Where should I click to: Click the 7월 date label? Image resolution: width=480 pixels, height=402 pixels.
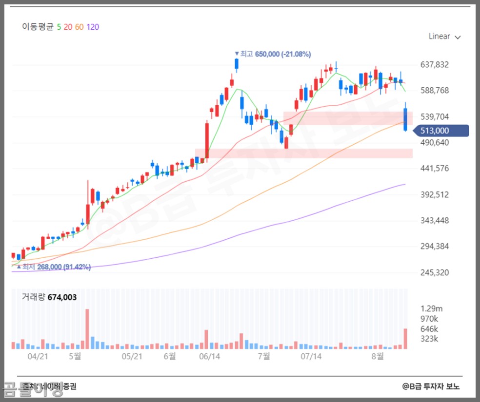coord(264,356)
